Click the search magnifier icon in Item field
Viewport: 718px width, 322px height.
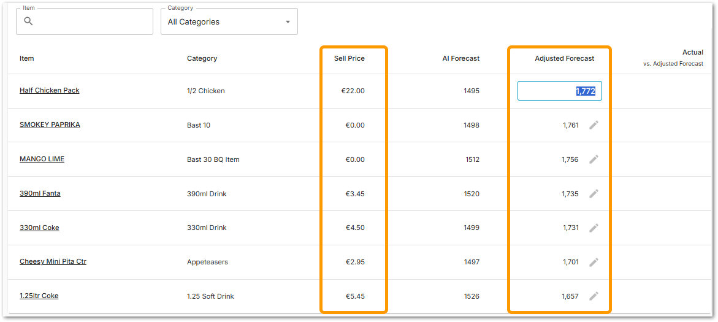[28, 21]
